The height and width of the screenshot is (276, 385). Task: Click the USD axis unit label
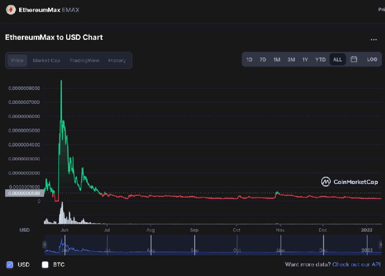click(25, 230)
